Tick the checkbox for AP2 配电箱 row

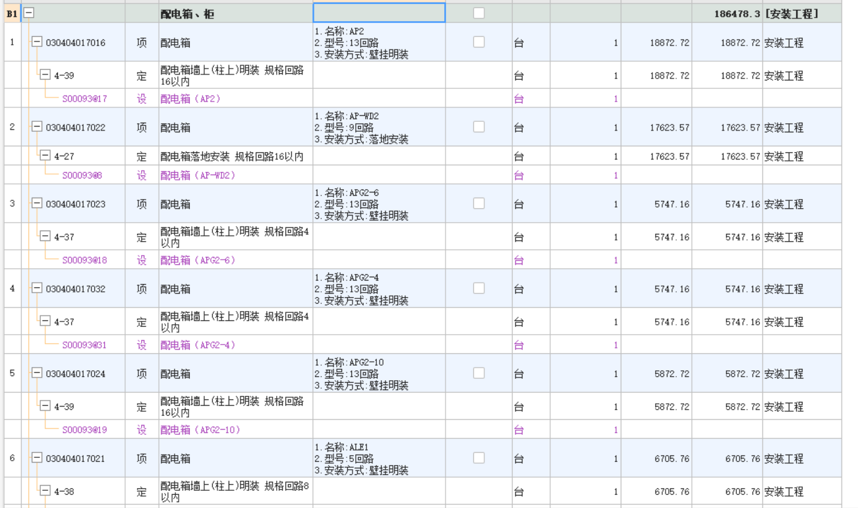(x=479, y=42)
